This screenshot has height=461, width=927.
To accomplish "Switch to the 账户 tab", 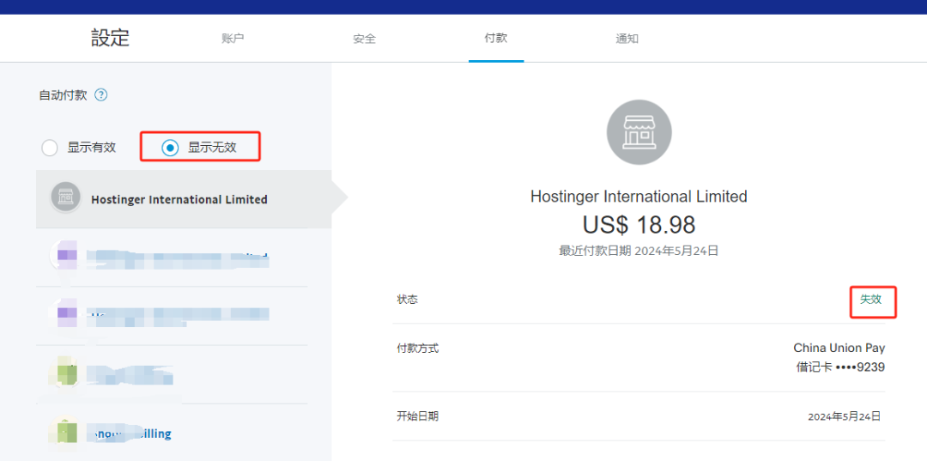I will click(x=233, y=39).
